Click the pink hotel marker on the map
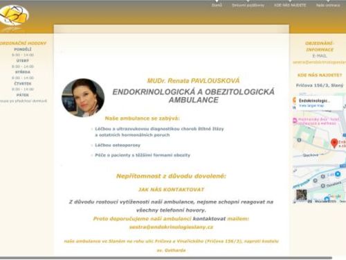 (x=295, y=121)
